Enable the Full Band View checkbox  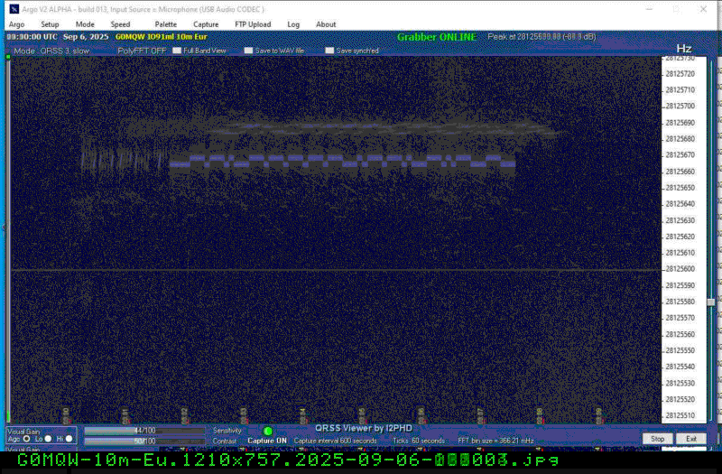click(x=177, y=51)
